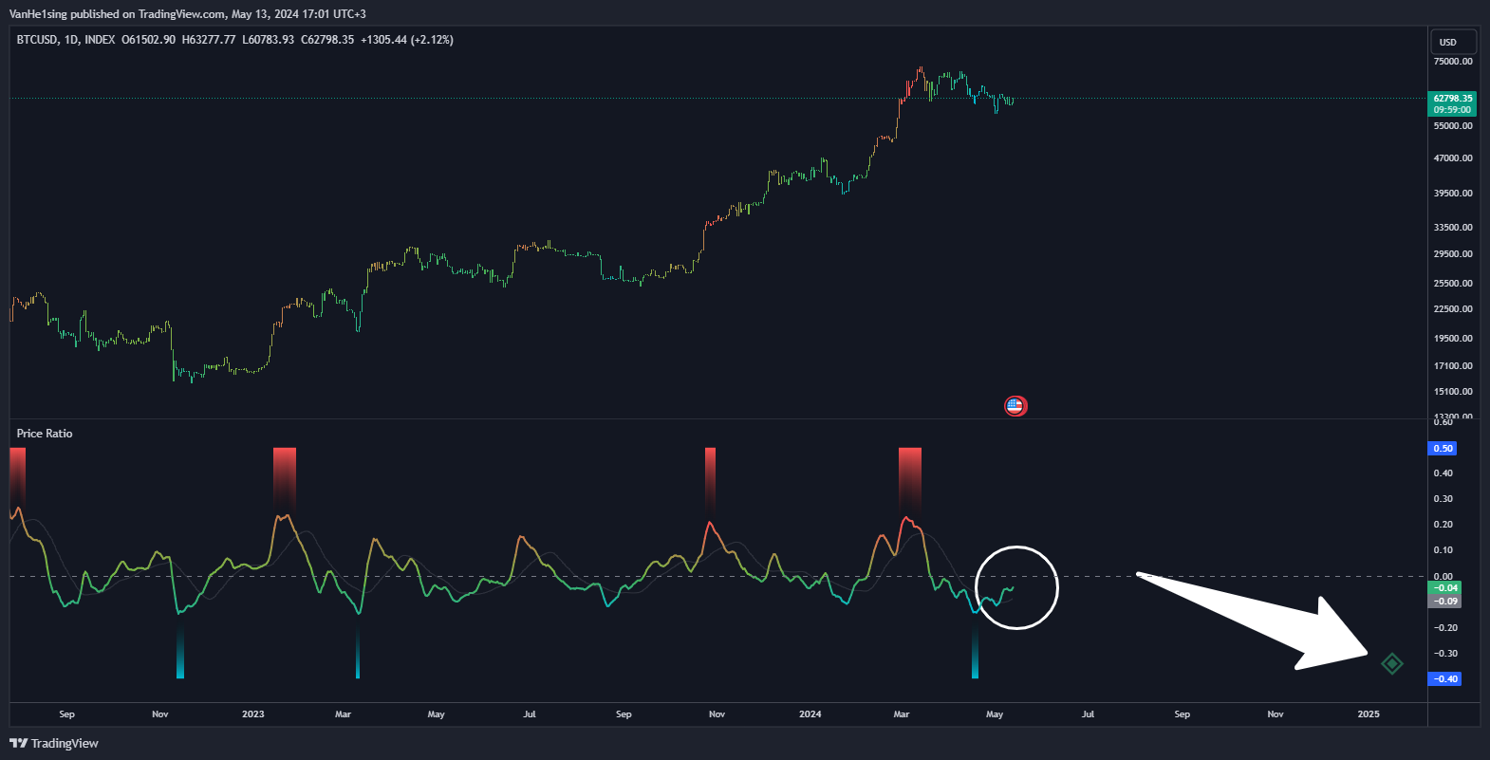The width and height of the screenshot is (1490, 760).
Task: Click the O61502.90 open value
Action: [x=149, y=40]
